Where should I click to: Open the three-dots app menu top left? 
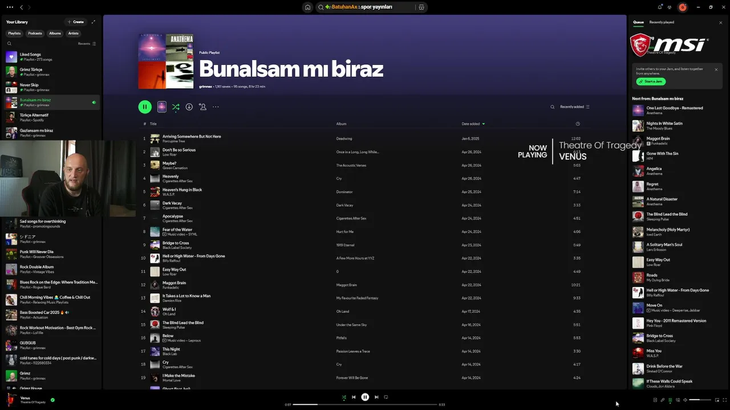[x=10, y=7]
